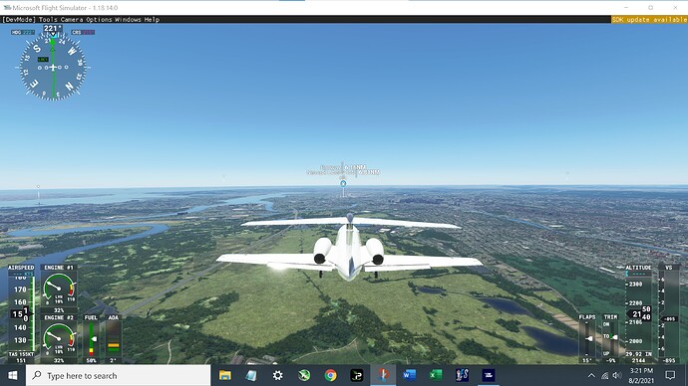Click the AOA angle-of-attack indicator
The height and width of the screenshot is (386, 688).
(114, 339)
